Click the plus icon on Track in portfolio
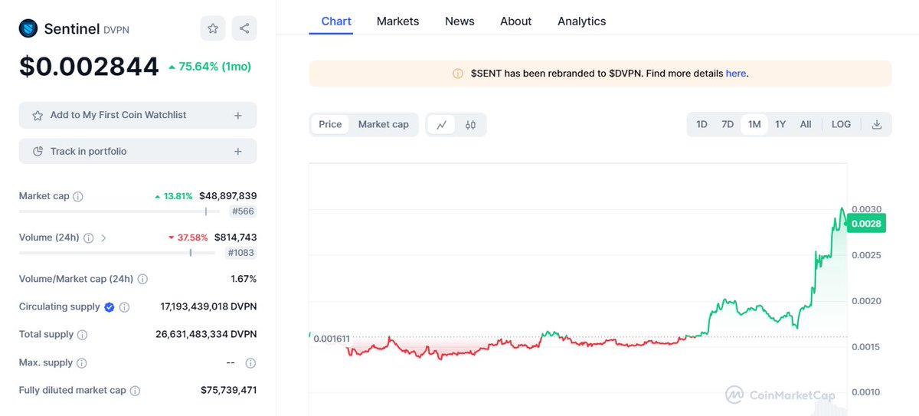Viewport: 919px width, 416px height. tap(238, 151)
